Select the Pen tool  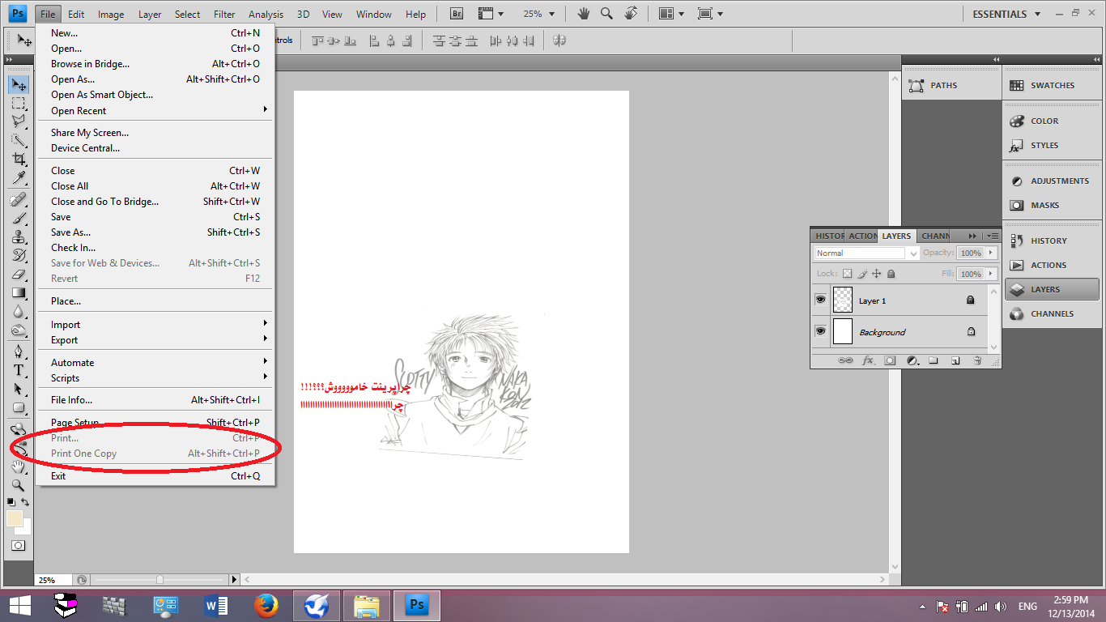(18, 351)
